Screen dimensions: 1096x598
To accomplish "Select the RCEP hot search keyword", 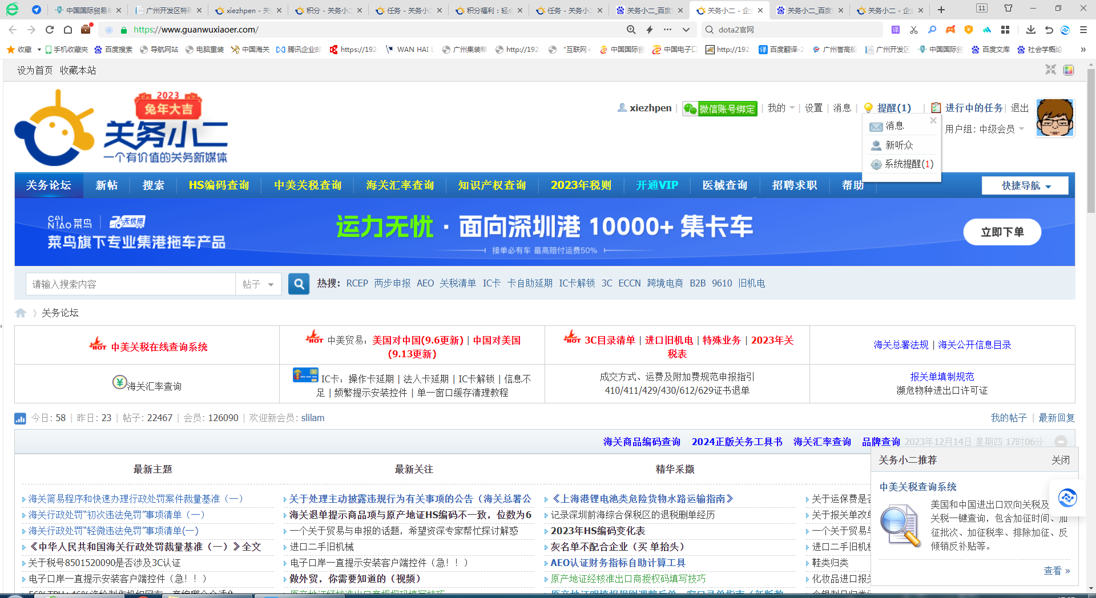I will coord(357,283).
